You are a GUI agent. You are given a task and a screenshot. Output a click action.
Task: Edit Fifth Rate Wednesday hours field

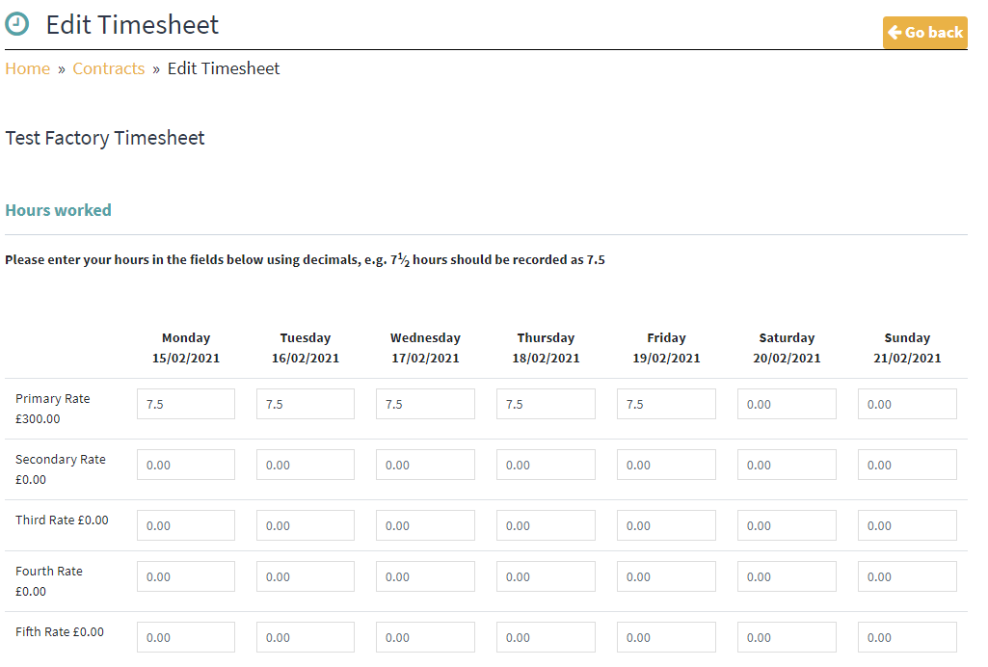click(425, 637)
